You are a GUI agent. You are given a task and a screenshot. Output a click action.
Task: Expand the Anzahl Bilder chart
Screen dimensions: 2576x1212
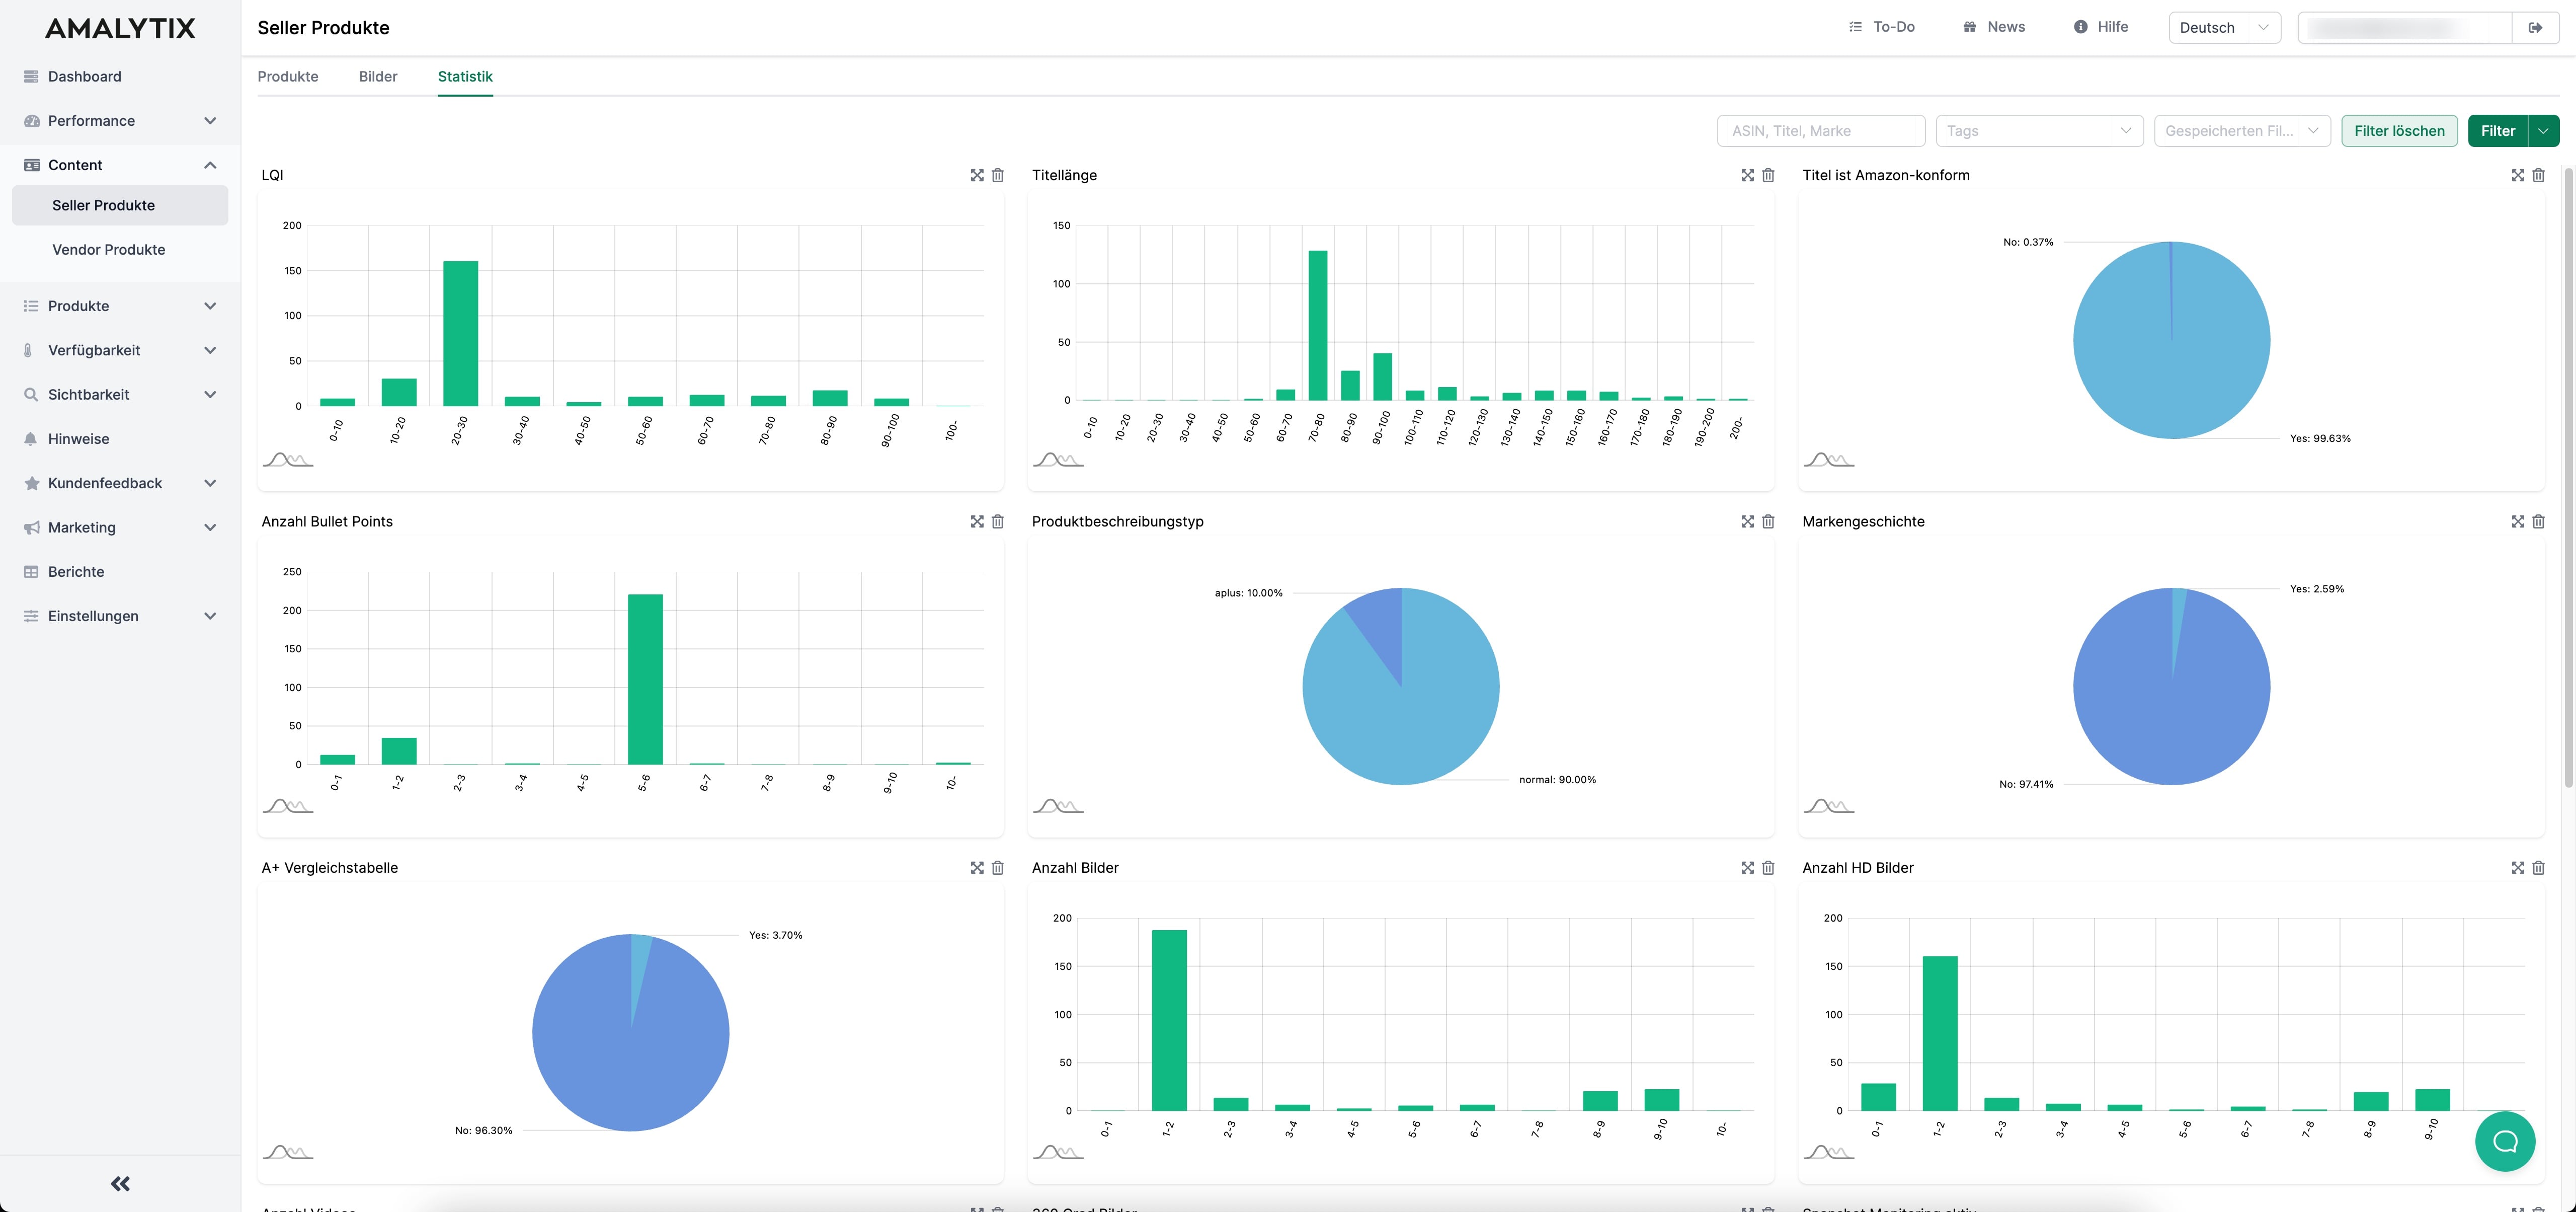[1747, 867]
